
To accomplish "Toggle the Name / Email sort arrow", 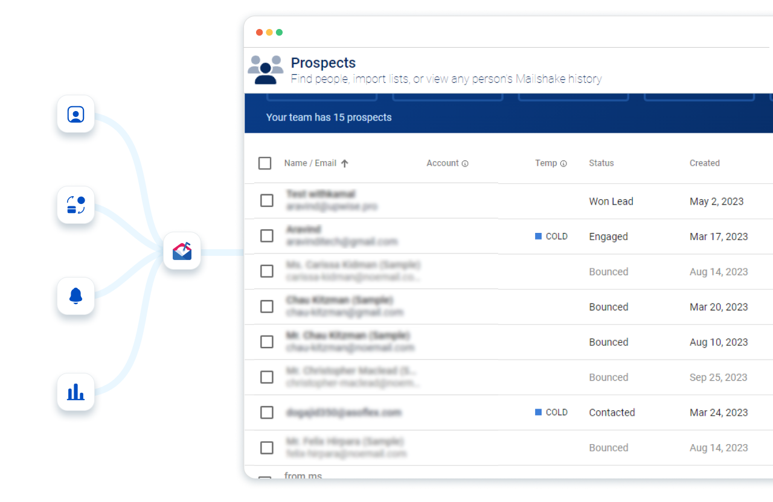I will [x=345, y=162].
